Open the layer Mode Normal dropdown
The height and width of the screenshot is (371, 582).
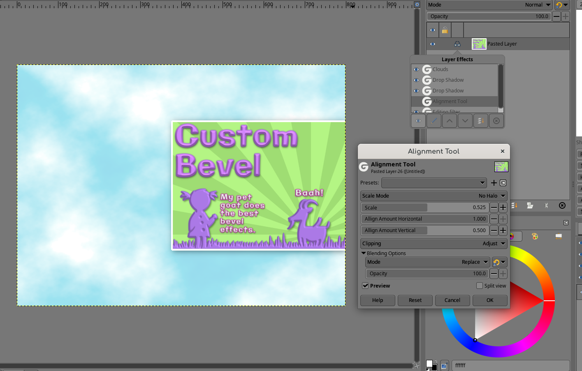click(489, 5)
